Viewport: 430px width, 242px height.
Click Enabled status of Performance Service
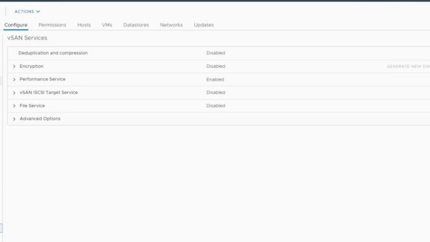click(x=215, y=79)
